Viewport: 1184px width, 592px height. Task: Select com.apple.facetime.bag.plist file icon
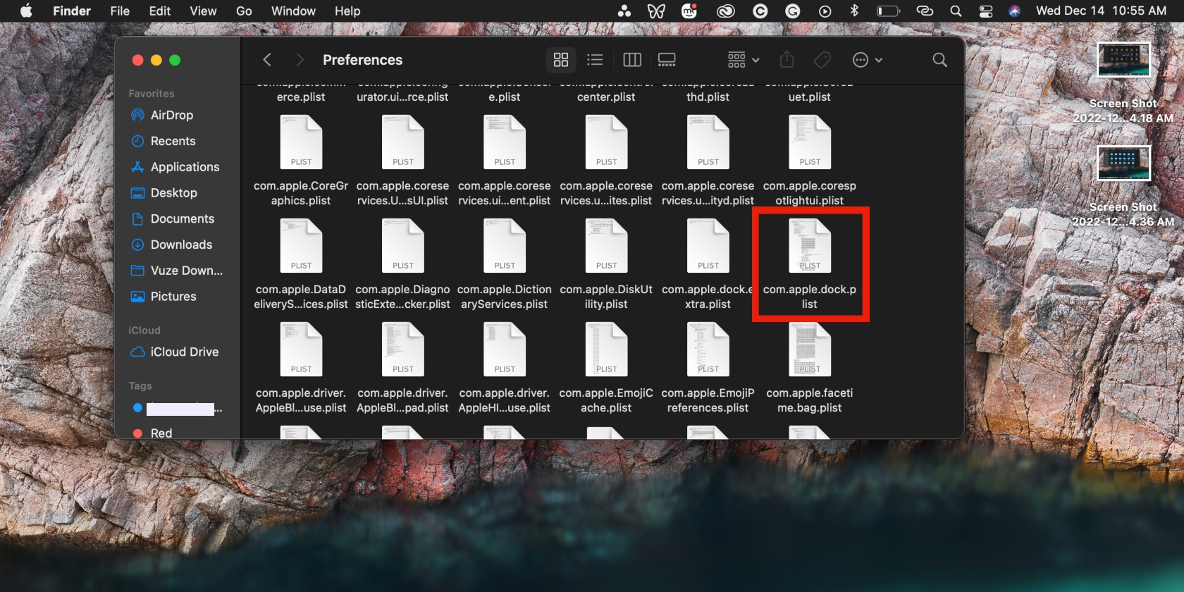tap(810, 349)
